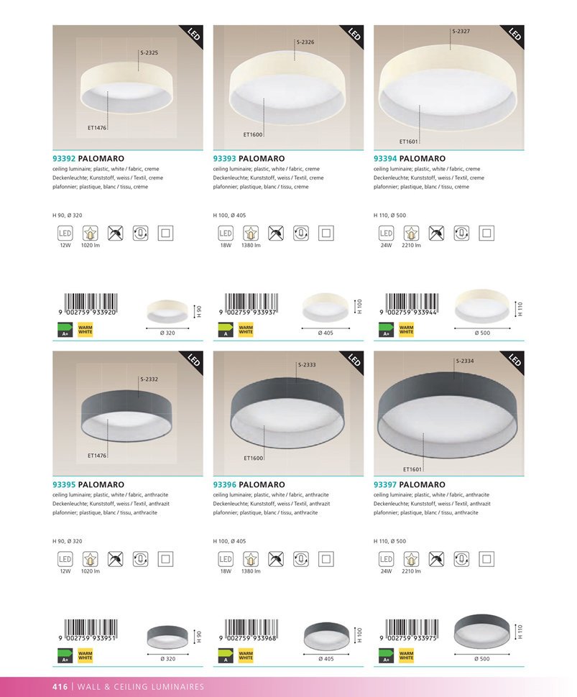Click the green A energy label for 93396
This screenshot has height=697, width=577.
click(226, 656)
